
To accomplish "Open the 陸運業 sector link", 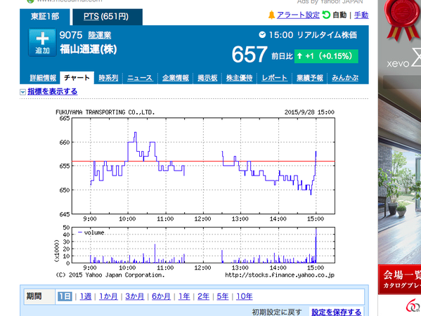I will tap(100, 35).
